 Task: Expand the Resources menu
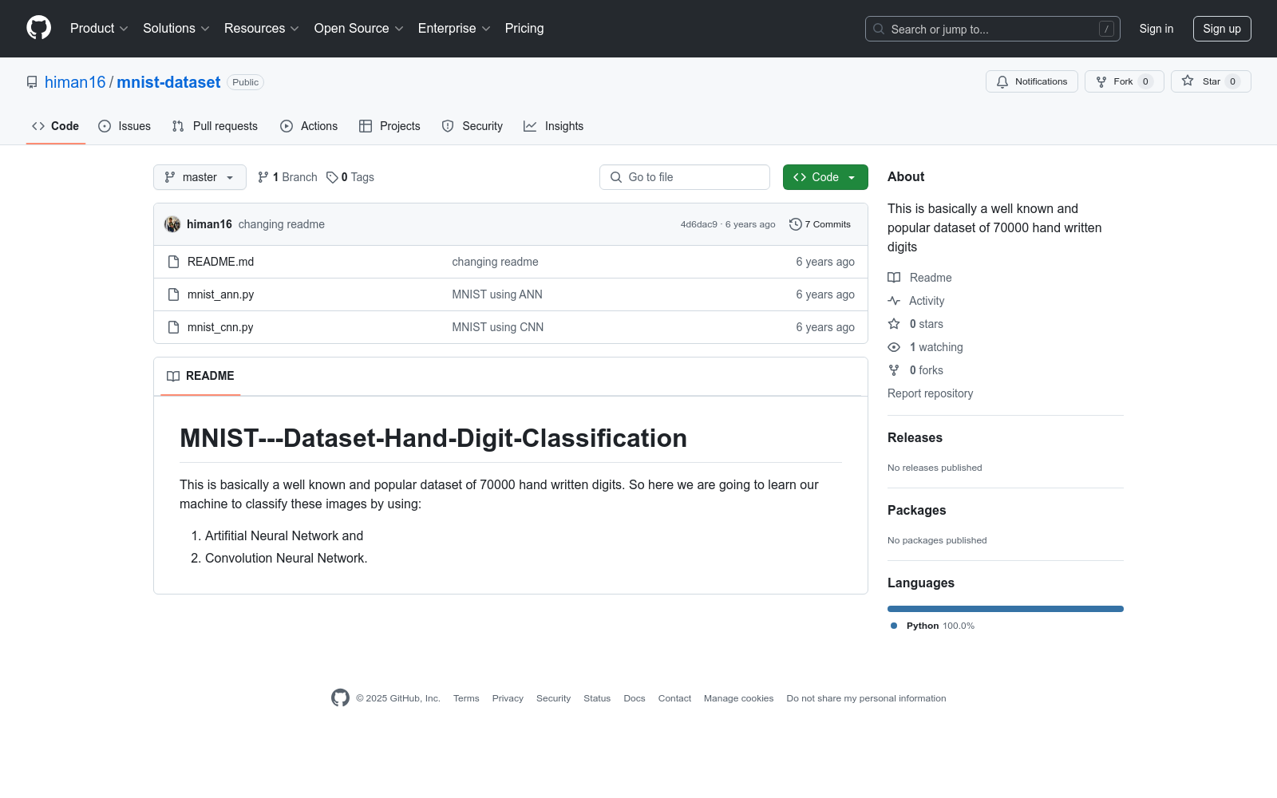(262, 29)
